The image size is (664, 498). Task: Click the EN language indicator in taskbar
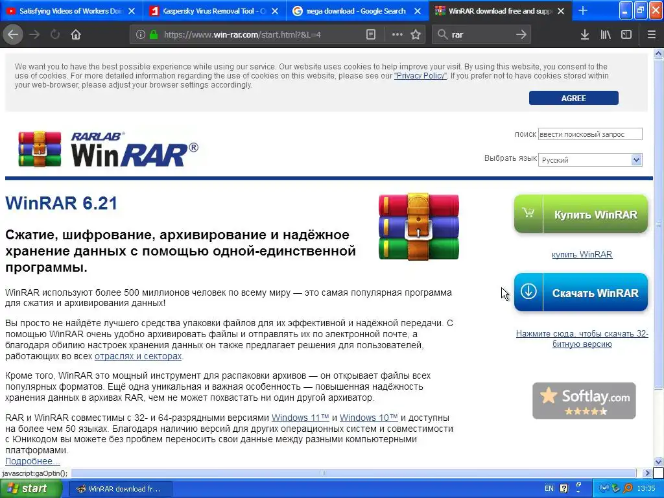(x=549, y=488)
